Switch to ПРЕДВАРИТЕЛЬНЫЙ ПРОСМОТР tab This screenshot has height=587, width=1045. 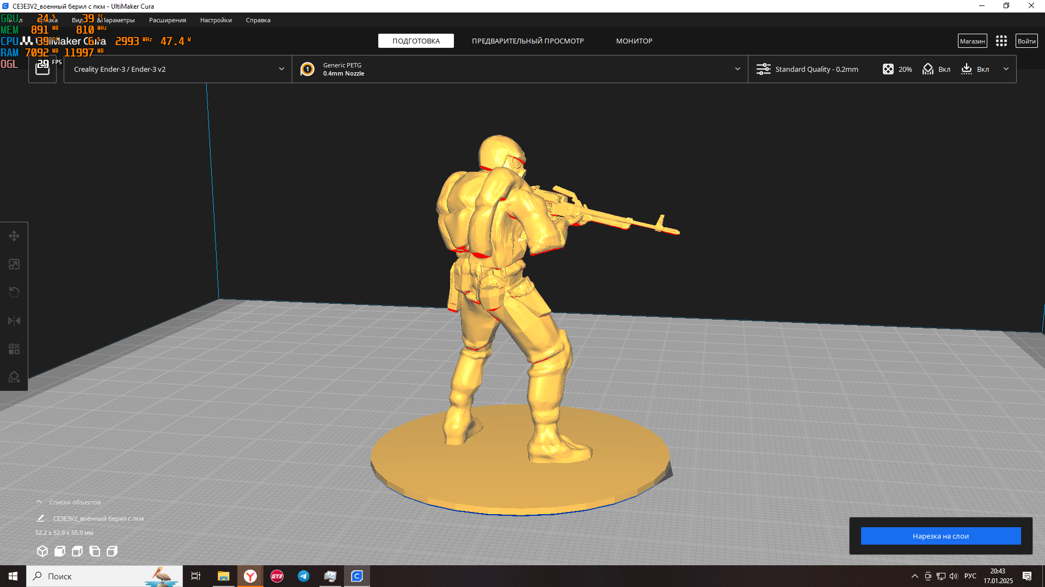527,41
